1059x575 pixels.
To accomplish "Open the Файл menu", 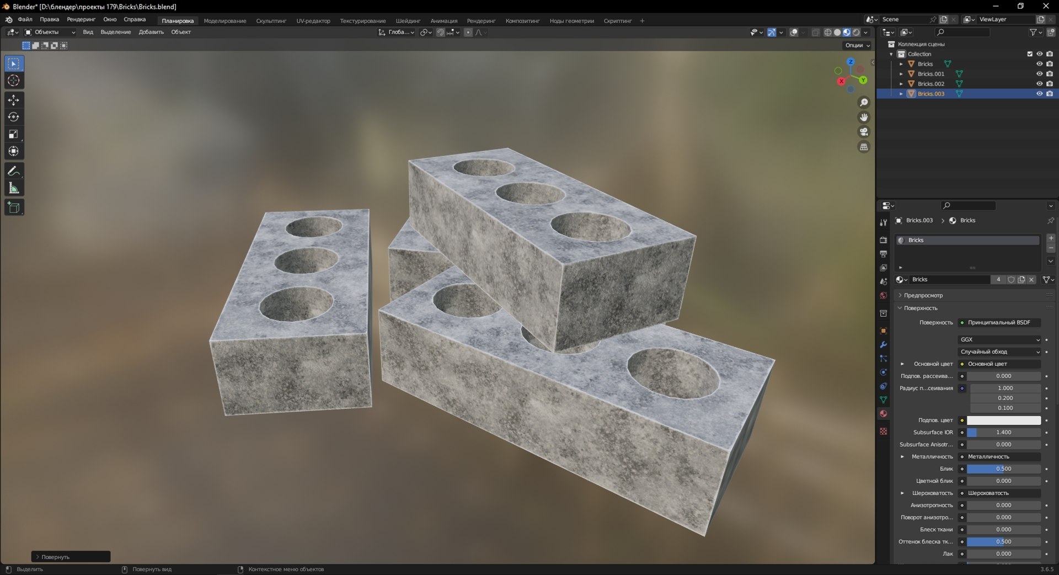I will pyautogui.click(x=25, y=19).
